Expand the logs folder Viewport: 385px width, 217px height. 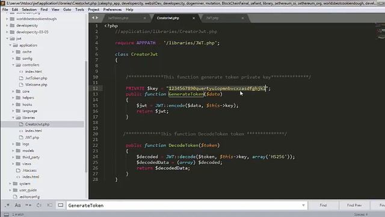point(13,144)
